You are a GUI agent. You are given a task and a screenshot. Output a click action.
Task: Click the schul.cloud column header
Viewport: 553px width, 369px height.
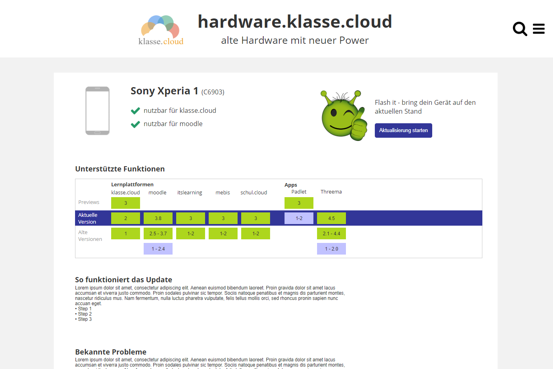click(254, 193)
